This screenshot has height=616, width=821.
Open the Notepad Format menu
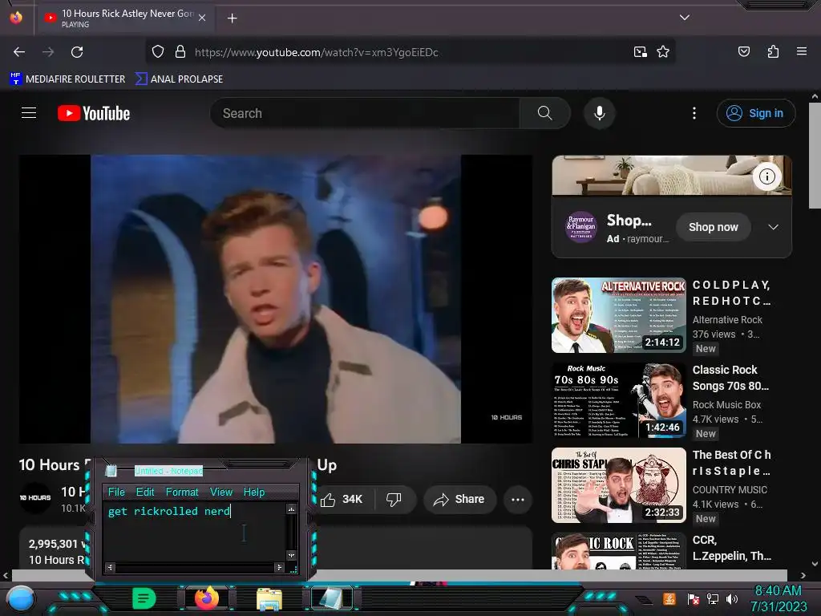pyautogui.click(x=182, y=492)
